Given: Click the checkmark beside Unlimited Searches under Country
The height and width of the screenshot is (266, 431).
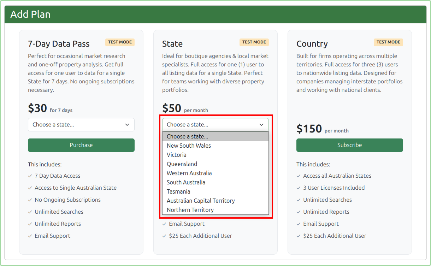Looking at the screenshot, I should [x=298, y=200].
